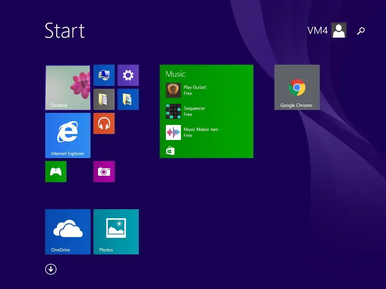
Task: Click the Play Guitar! guitar thumbnail
Action: tap(173, 90)
